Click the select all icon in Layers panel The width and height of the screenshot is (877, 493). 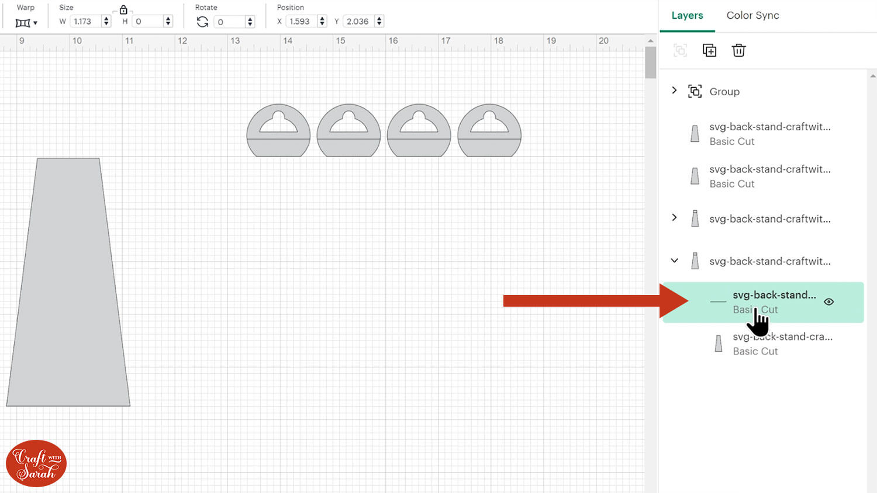680,51
